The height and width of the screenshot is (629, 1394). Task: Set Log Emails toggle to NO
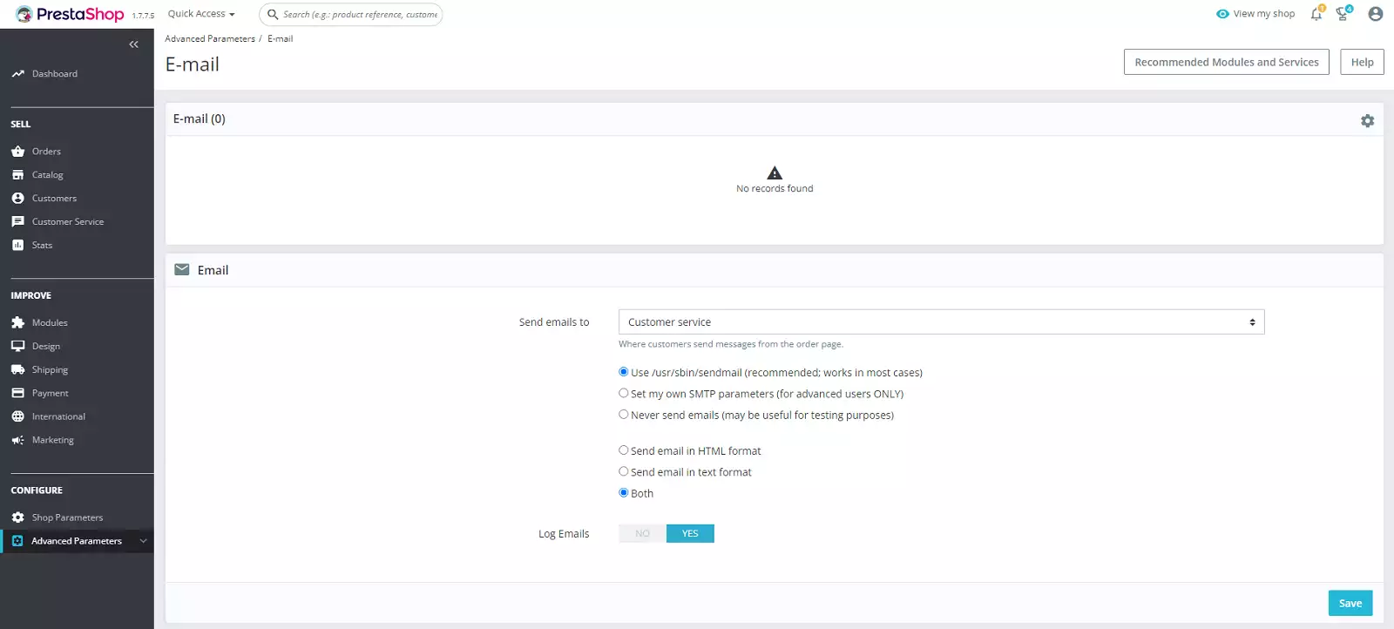[x=642, y=534]
